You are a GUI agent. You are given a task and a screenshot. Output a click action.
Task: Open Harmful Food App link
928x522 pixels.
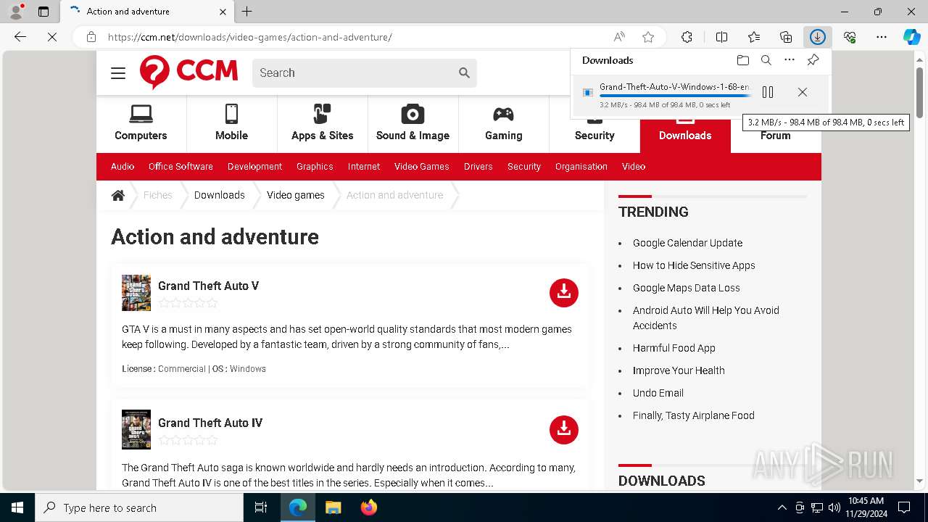(x=674, y=348)
